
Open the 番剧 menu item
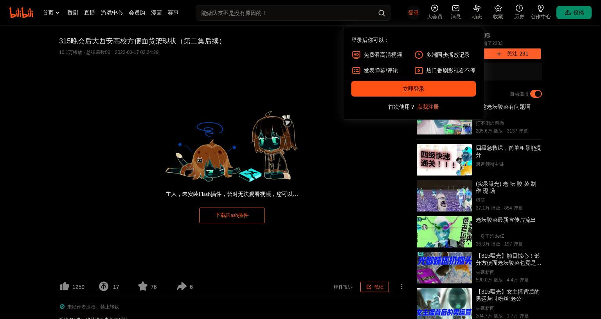73,13
